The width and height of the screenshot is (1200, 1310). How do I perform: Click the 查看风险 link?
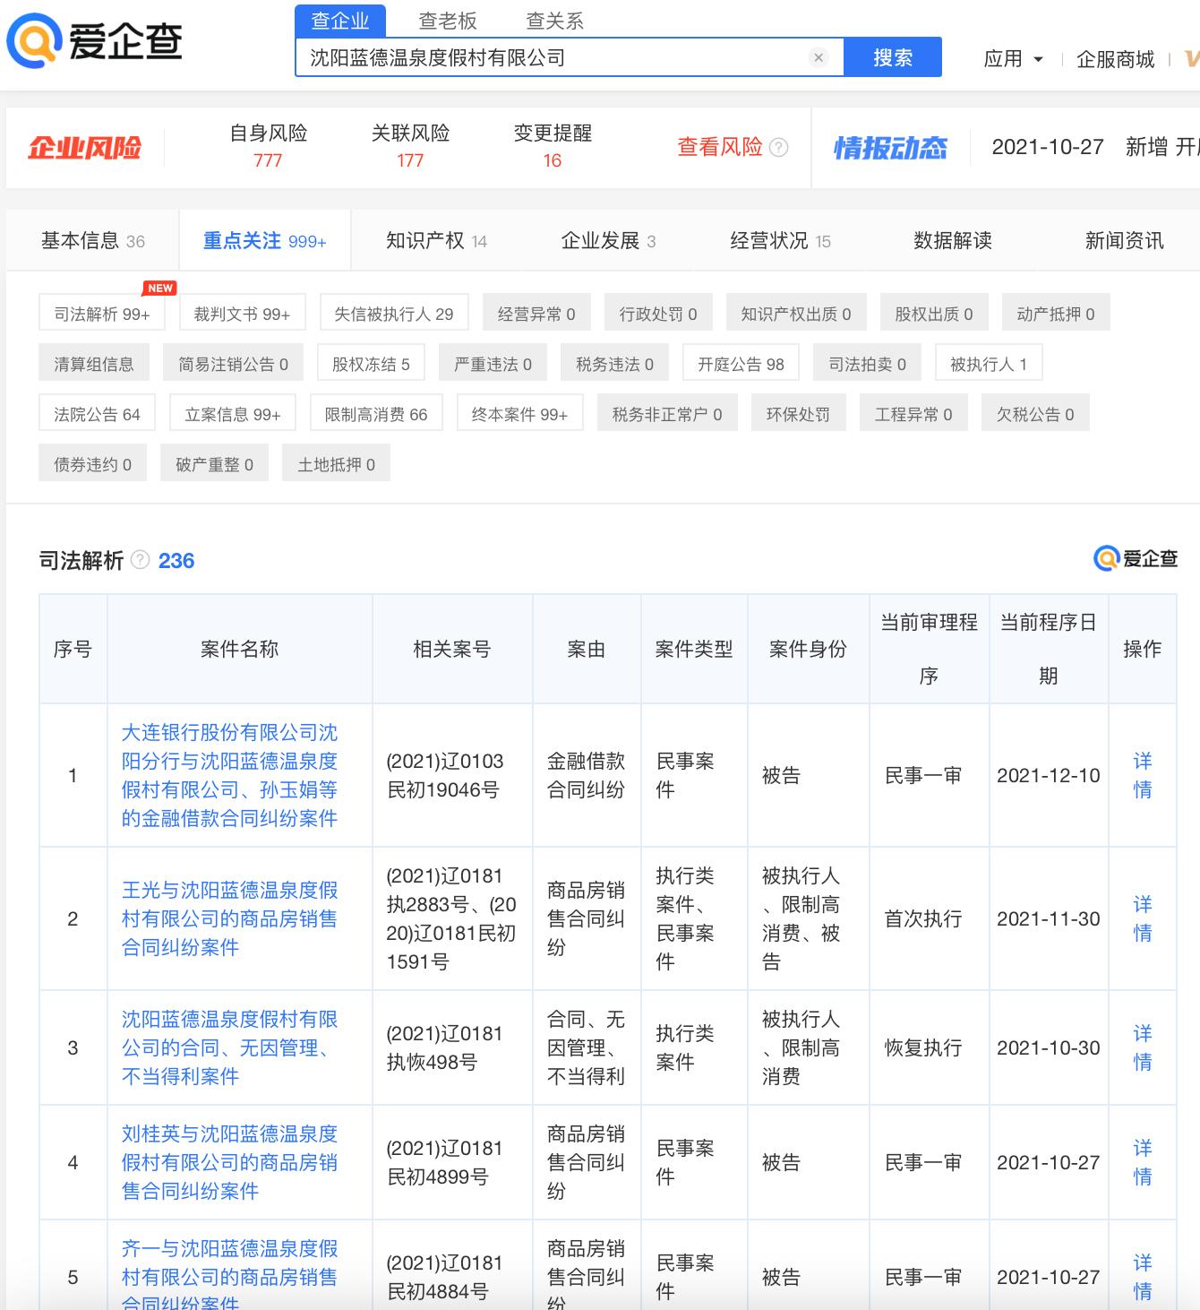(x=719, y=147)
